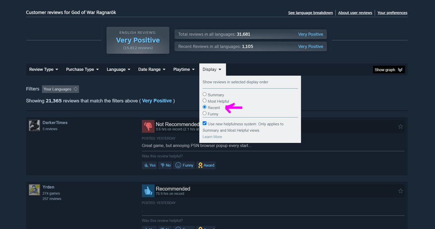Open See language breakdown link
The width and height of the screenshot is (435, 229).
310,13
